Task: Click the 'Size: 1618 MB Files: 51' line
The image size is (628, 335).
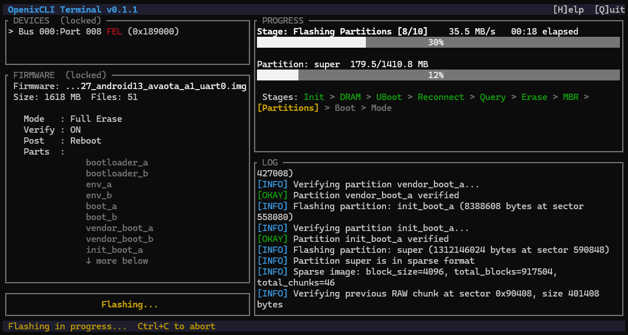Action: point(75,97)
